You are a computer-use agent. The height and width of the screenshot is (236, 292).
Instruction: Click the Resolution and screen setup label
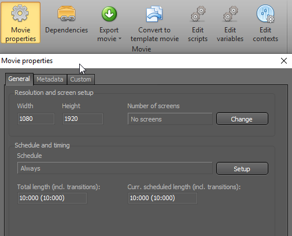(54, 93)
